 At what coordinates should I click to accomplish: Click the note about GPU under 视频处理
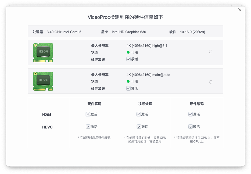(x=145, y=140)
